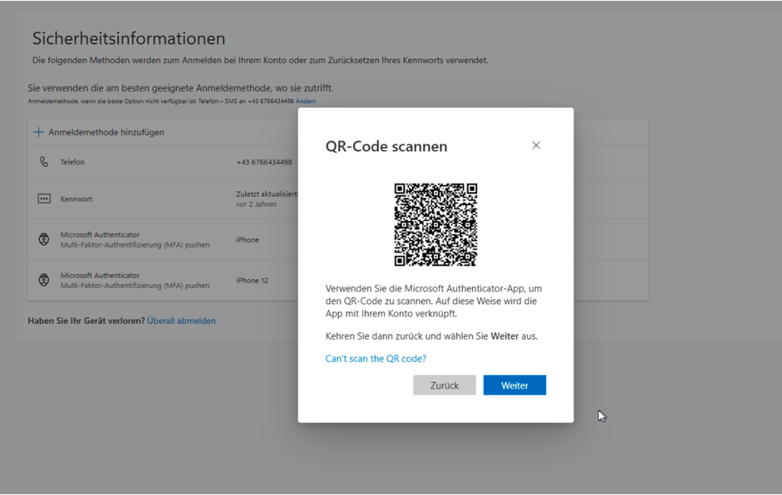Select the iPhone 12 device entry
This screenshot has height=495, width=782.
tap(251, 281)
